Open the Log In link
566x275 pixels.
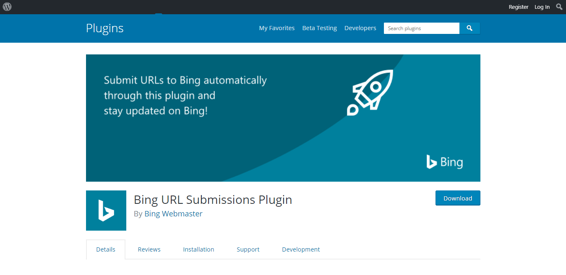coord(542,7)
